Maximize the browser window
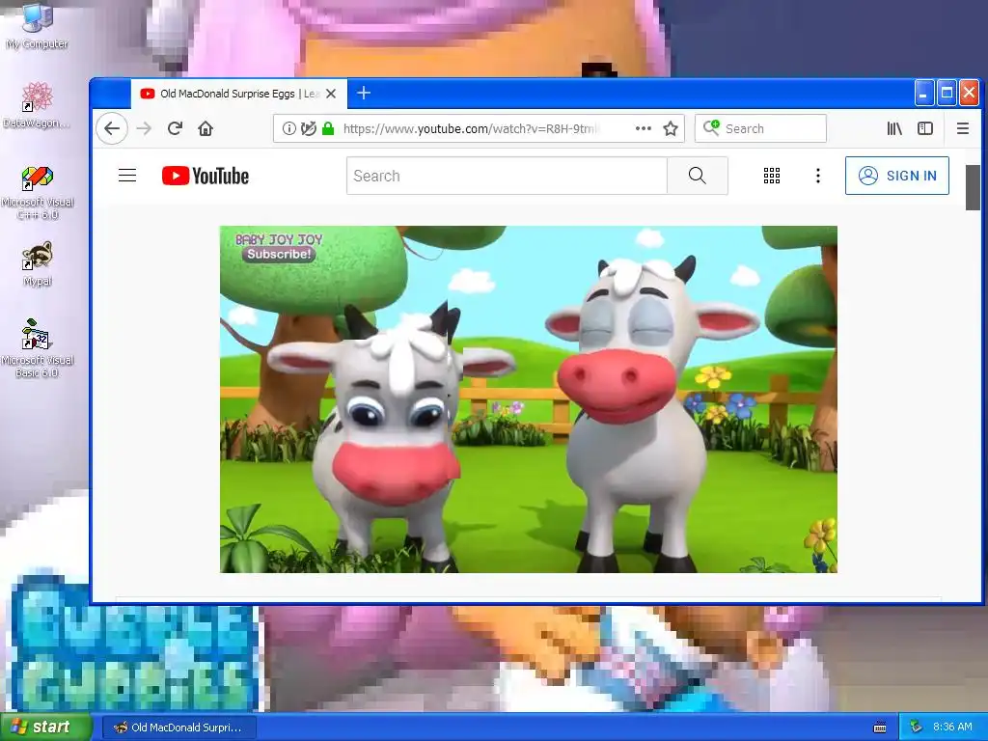Screen dimensions: 988x741 947,94
